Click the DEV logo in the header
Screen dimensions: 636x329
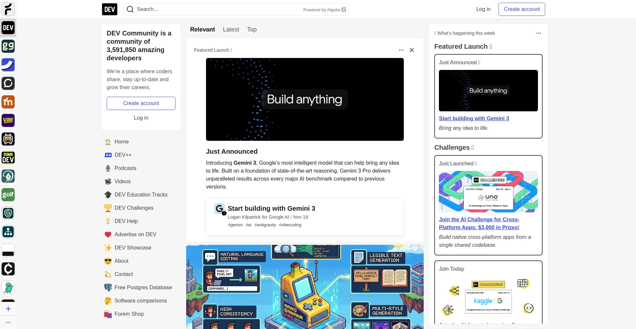click(110, 9)
